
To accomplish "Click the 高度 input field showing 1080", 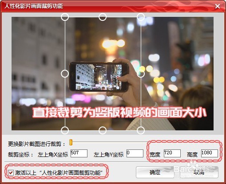I will [210, 153].
